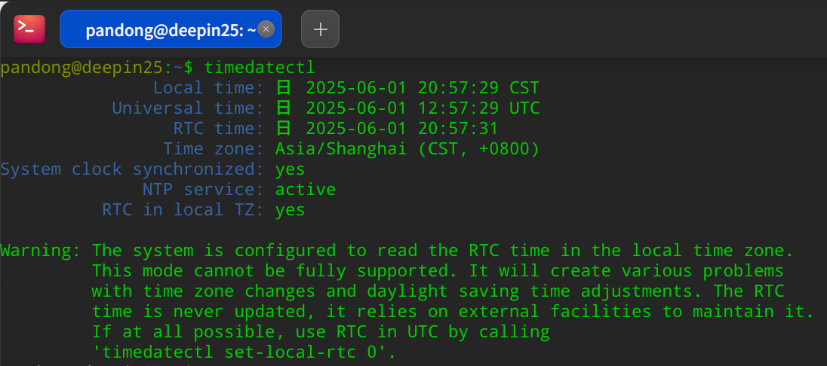Click the 20:57:29 CST local time value
The width and height of the screenshot is (827, 366).
[479, 88]
